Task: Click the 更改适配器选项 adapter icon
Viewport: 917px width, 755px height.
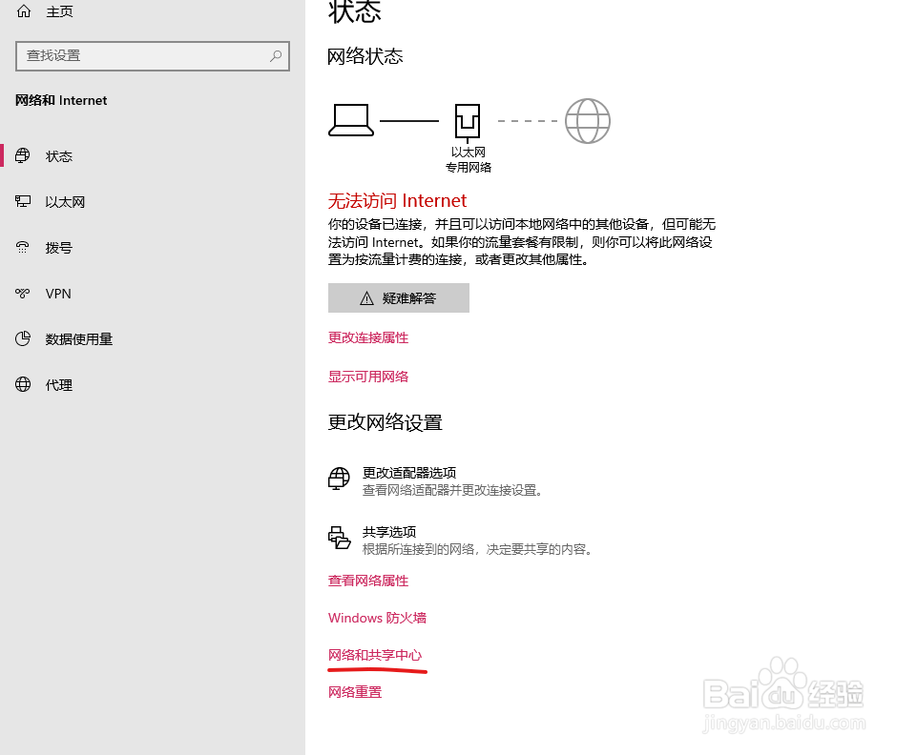Action: tap(339, 479)
